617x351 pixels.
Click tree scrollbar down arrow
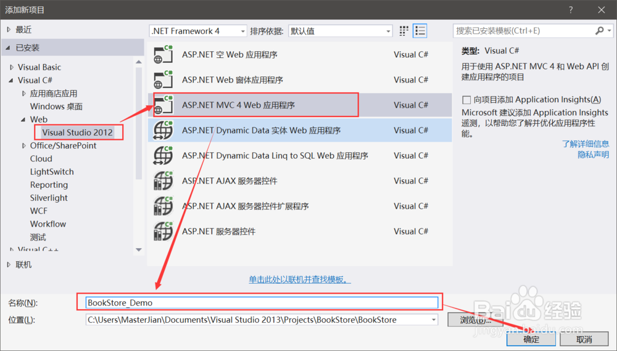(138, 250)
